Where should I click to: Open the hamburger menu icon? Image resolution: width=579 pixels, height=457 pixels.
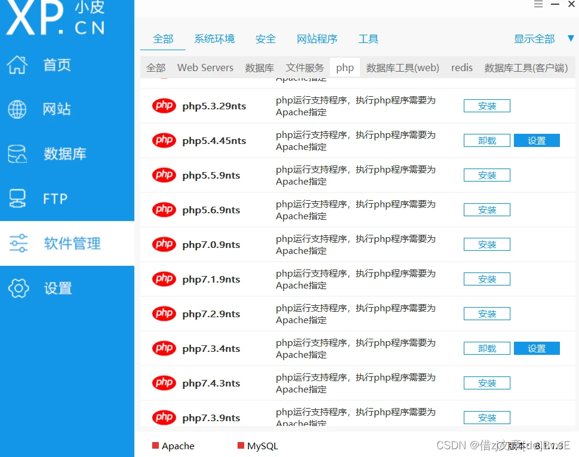pyautogui.click(x=538, y=4)
